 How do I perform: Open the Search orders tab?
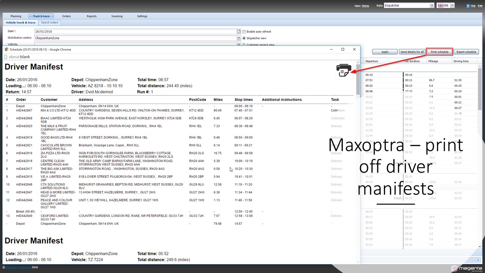click(49, 22)
